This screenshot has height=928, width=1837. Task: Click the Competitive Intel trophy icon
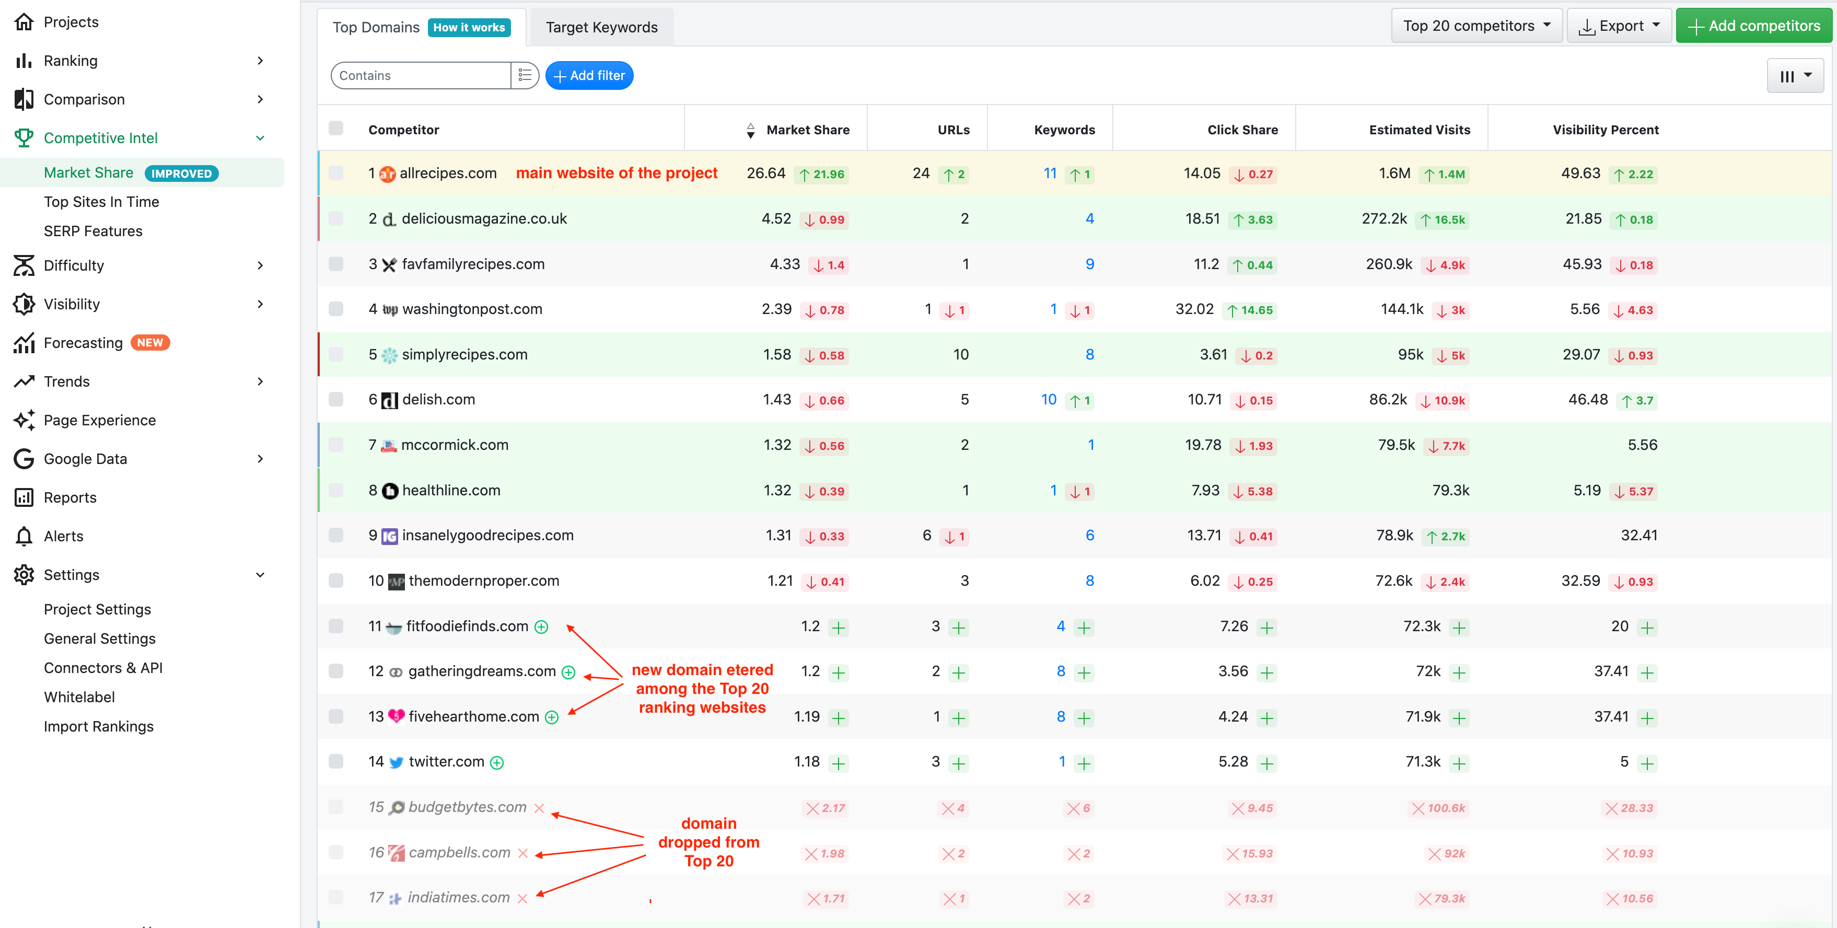(24, 137)
